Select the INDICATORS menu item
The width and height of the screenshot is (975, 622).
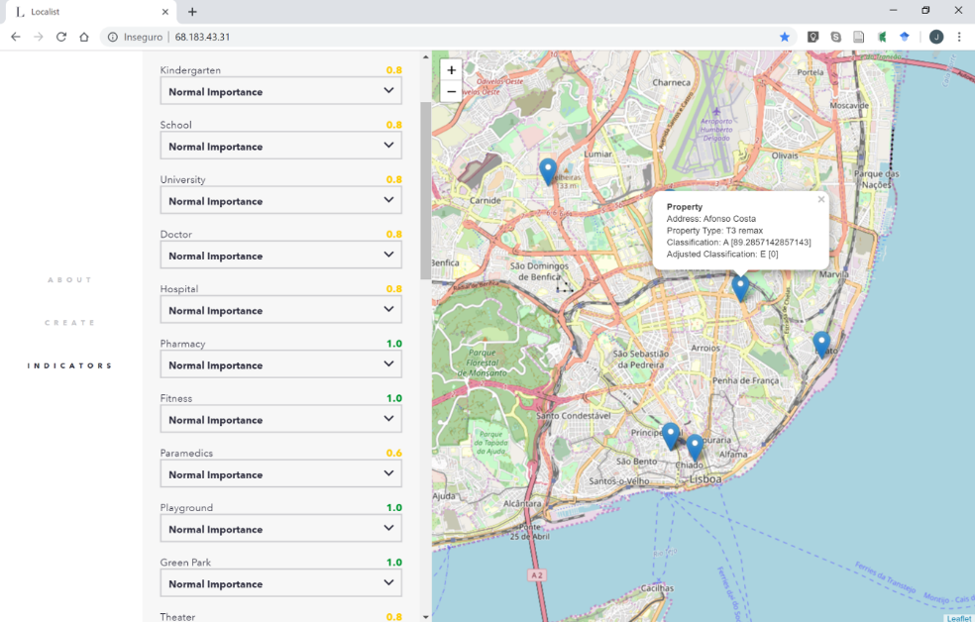tap(70, 365)
